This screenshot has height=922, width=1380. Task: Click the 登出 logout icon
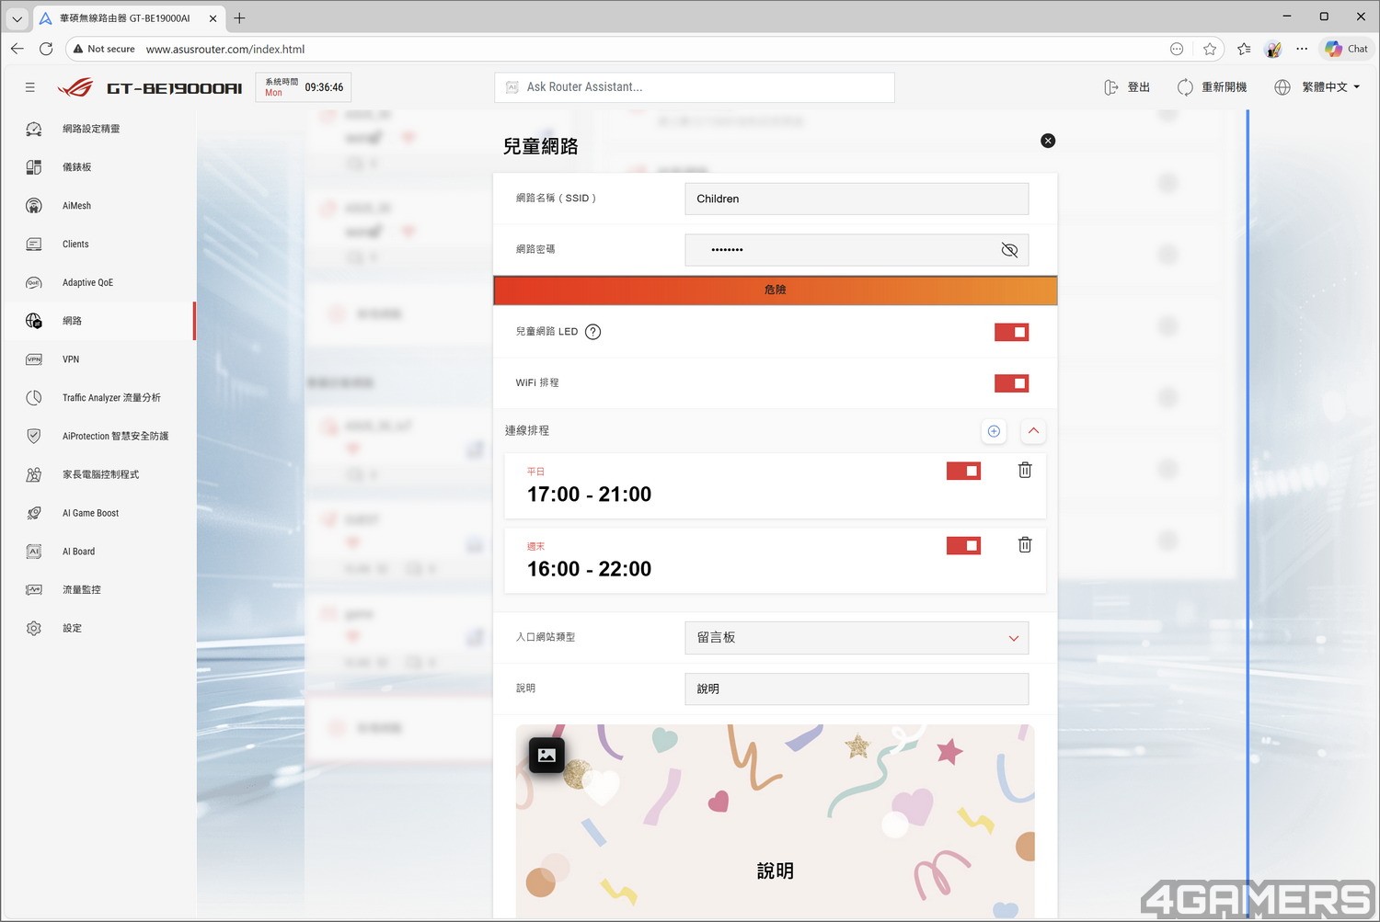(x=1111, y=87)
